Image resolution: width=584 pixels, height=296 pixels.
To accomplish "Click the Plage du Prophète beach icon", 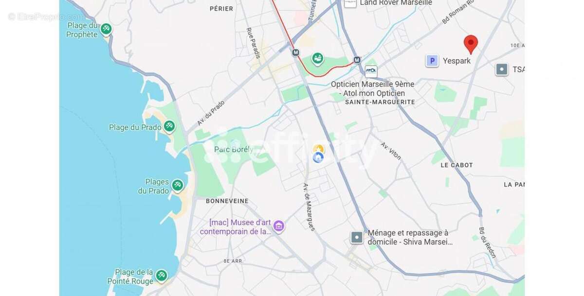I will click(106, 30).
